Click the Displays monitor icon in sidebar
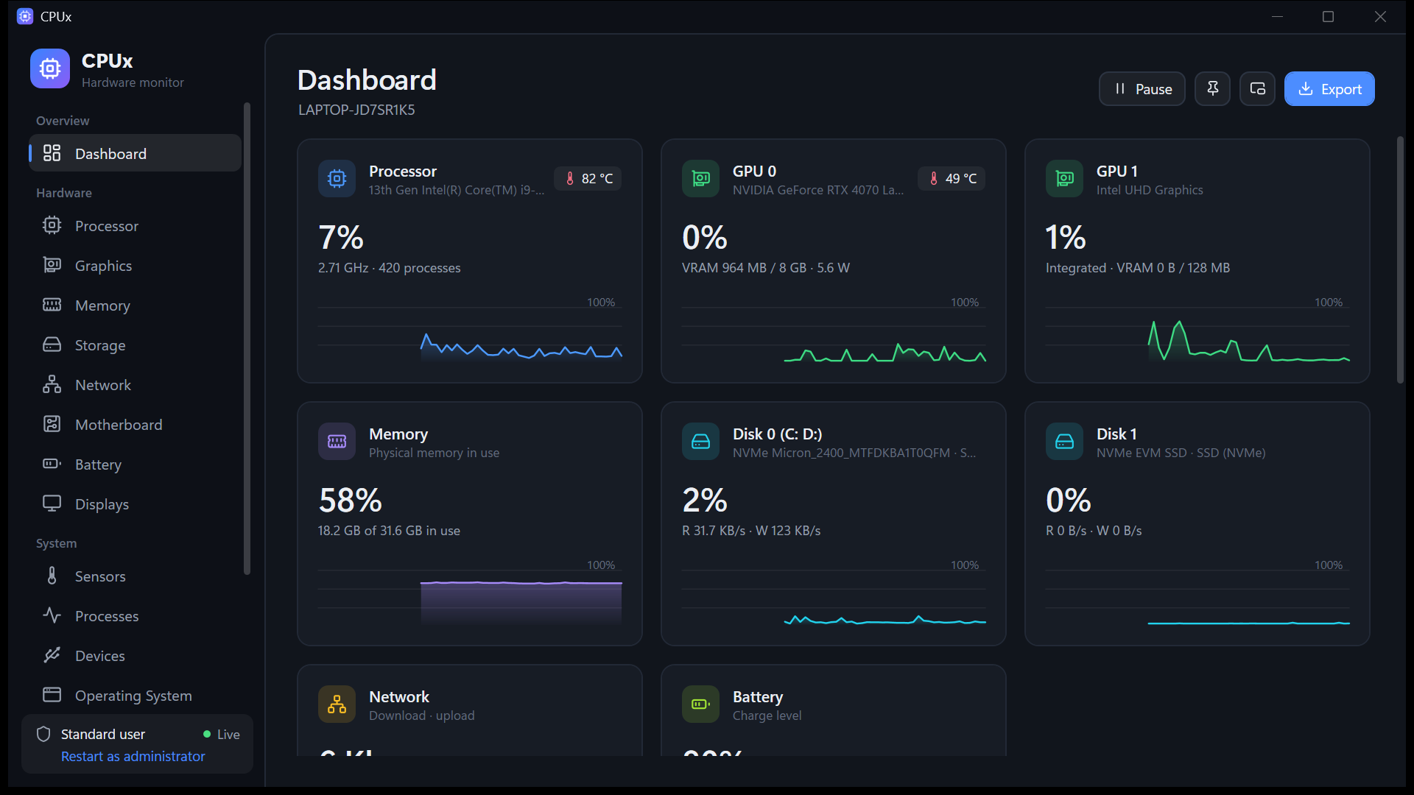The image size is (1414, 795). [52, 504]
